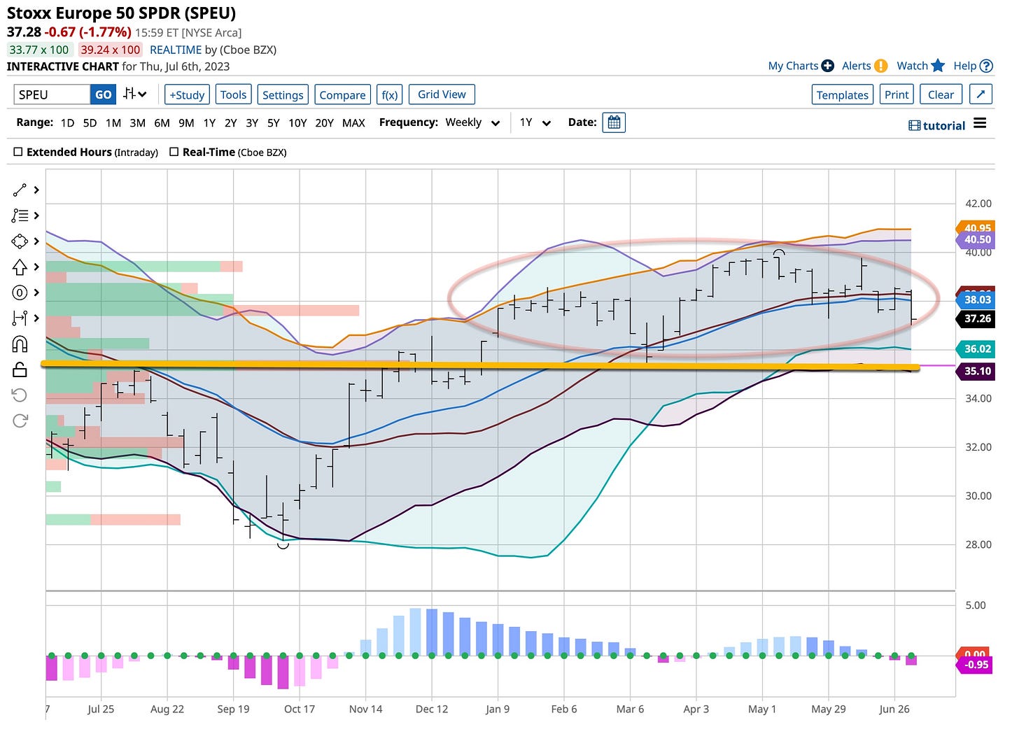Toggle the magnet snap mode

point(20,344)
